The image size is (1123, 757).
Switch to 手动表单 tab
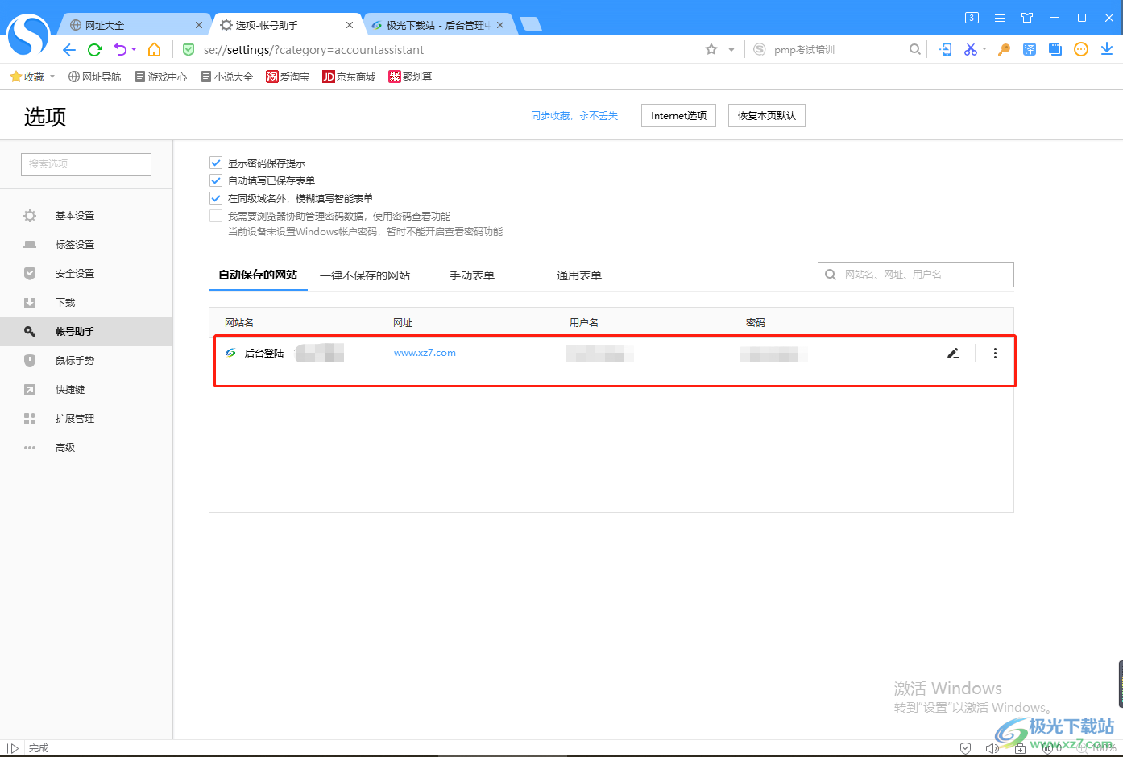[472, 275]
